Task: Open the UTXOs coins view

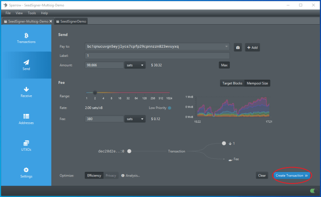Action: tap(26, 146)
